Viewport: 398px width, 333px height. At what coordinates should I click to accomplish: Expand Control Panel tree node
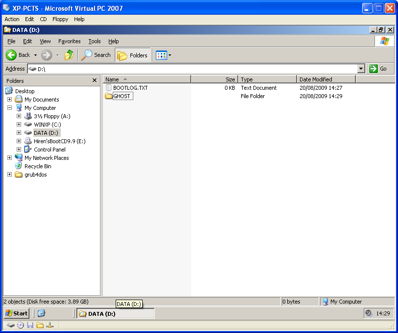pos(19,150)
